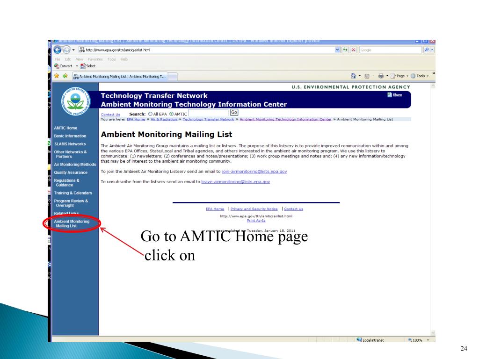Click the Google search box

tap(390, 50)
